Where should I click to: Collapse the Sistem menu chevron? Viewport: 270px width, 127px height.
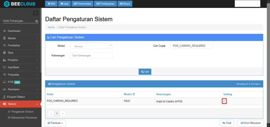(x=37, y=104)
